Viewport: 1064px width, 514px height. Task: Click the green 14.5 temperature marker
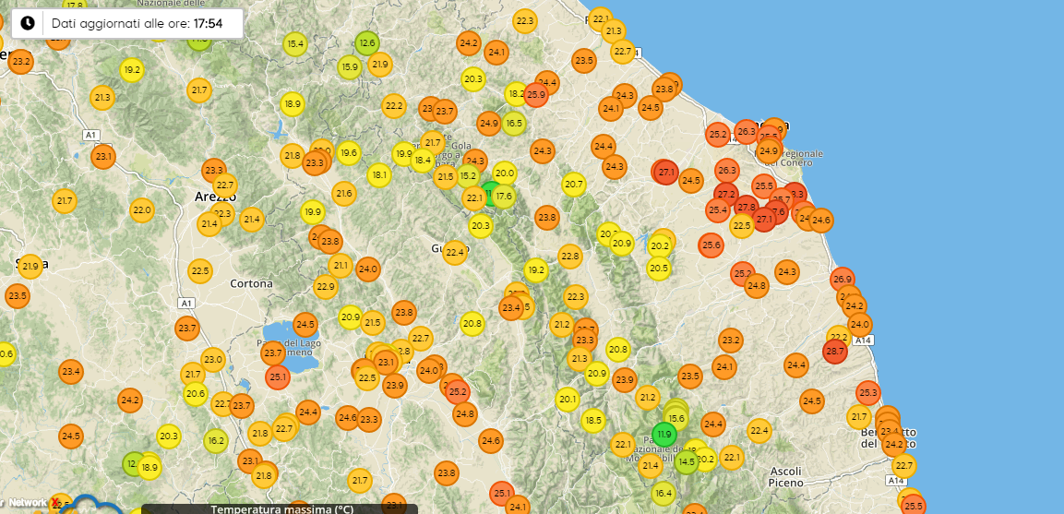pos(686,461)
